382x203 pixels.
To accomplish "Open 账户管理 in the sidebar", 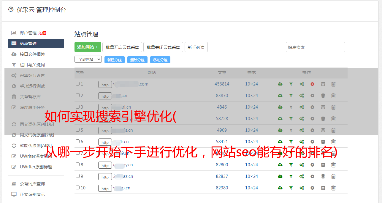I will [28, 33].
